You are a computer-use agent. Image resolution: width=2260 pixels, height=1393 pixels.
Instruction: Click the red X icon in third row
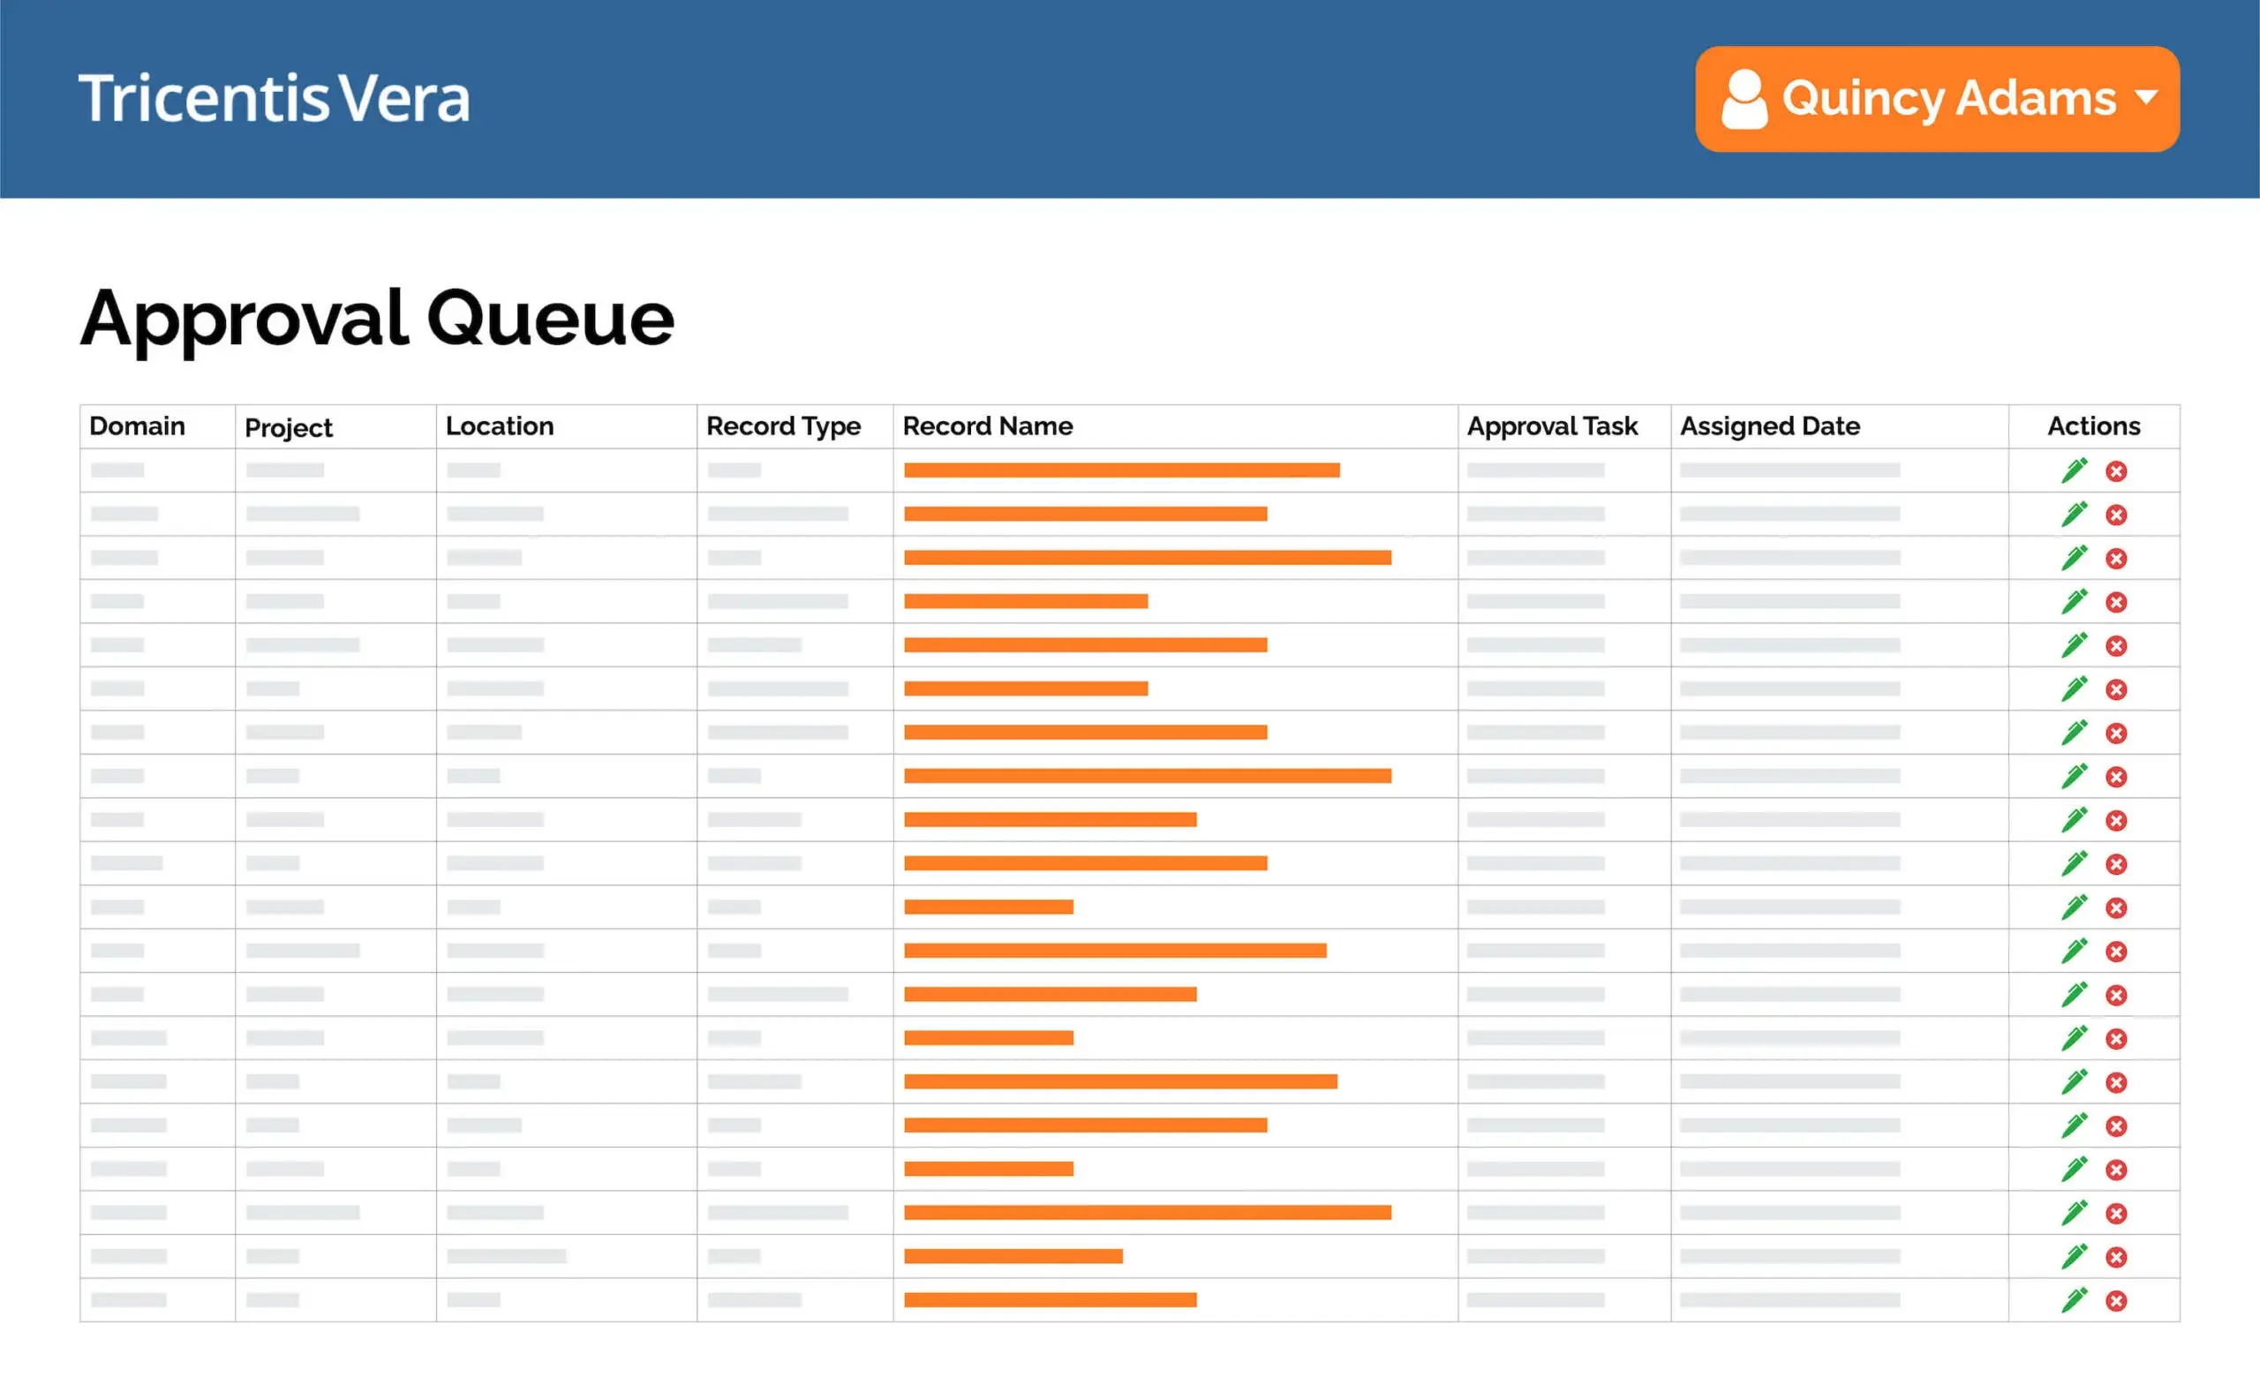(x=2116, y=559)
